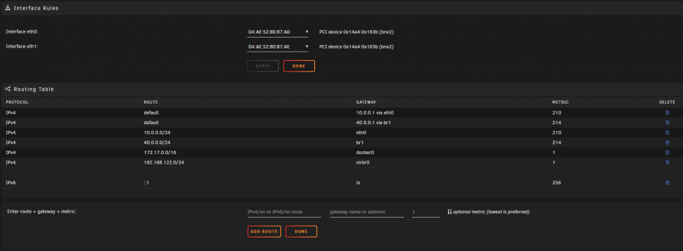
Task: Click the DELETE column header
Action: 667,102
